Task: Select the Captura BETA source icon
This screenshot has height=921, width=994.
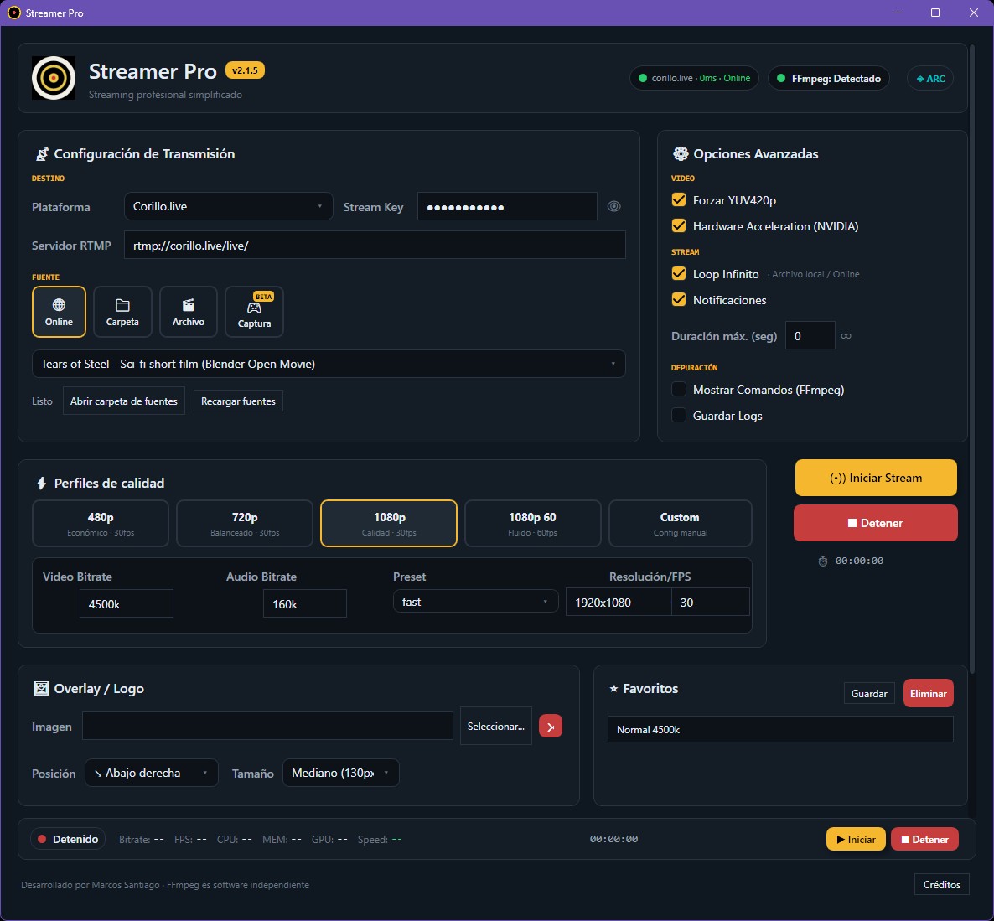Action: pyautogui.click(x=254, y=313)
